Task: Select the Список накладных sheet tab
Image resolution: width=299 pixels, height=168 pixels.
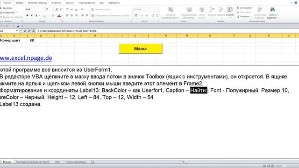Action: [76, 162]
